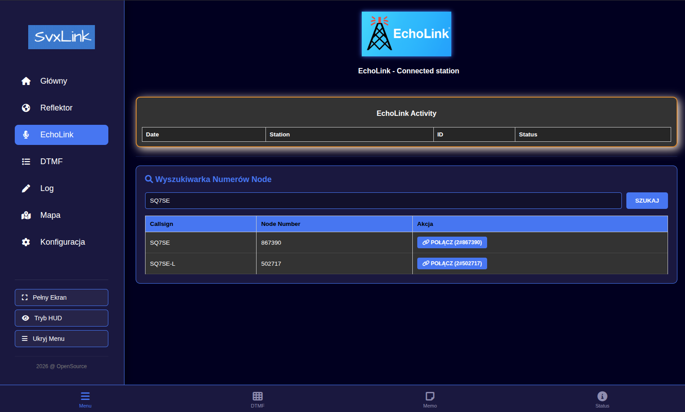This screenshot has height=412, width=685.
Task: Click the EchoLink microphone icon
Action: pyautogui.click(x=26, y=135)
